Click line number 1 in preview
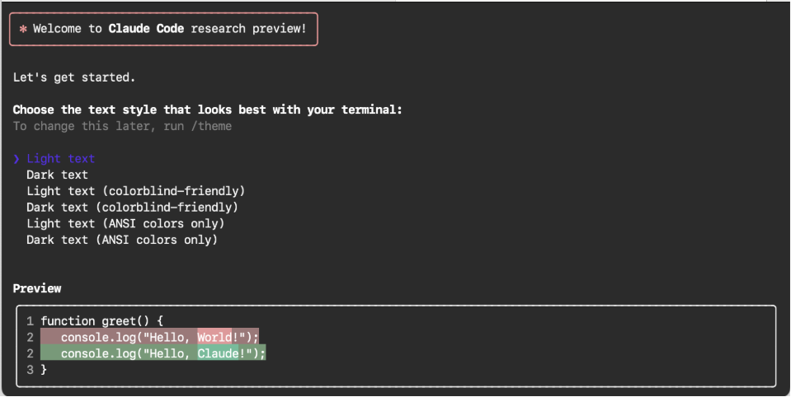The image size is (791, 397). click(31, 321)
